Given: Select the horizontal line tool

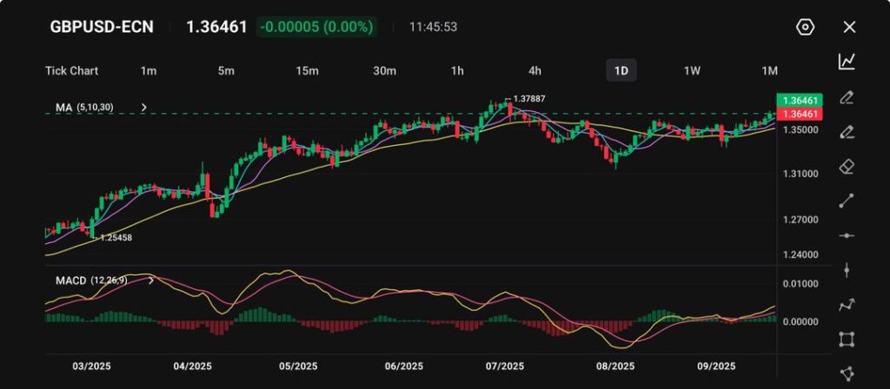Looking at the screenshot, I should [x=847, y=235].
